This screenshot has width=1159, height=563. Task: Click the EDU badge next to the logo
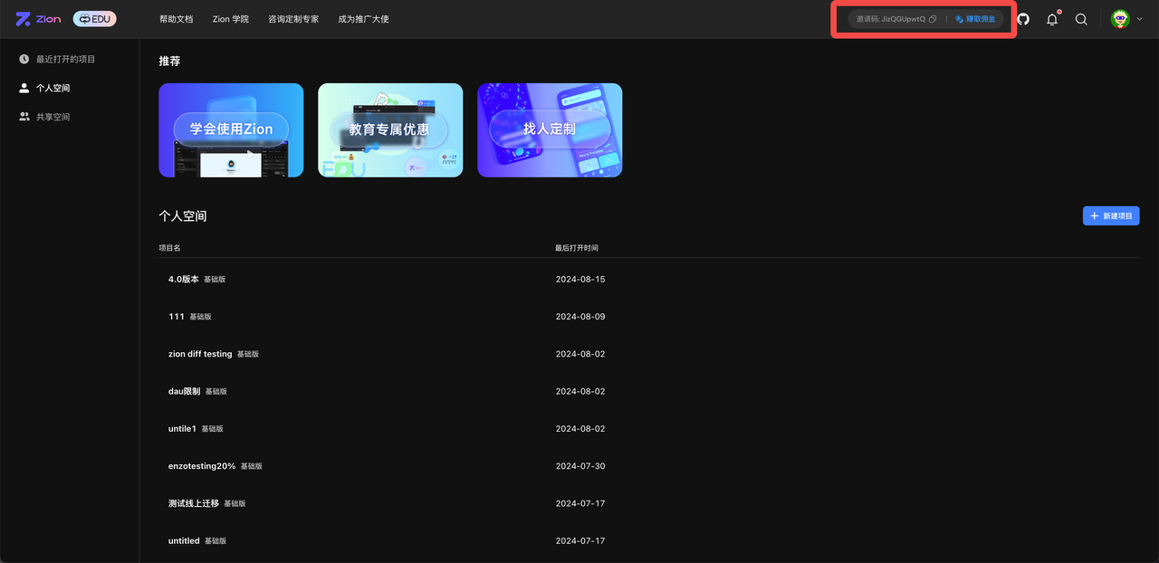coord(94,19)
